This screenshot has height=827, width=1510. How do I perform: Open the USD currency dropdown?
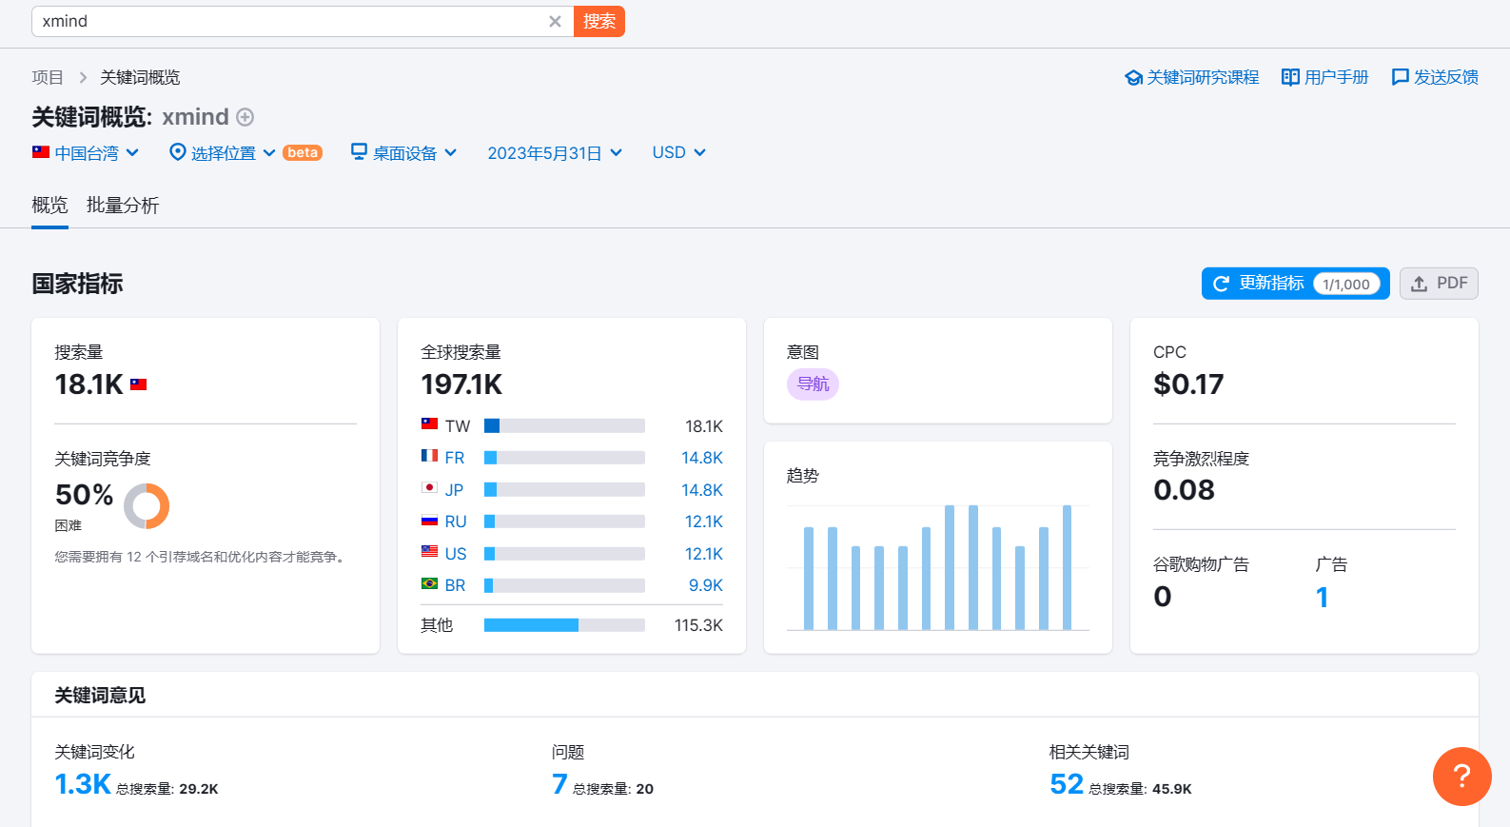click(678, 152)
